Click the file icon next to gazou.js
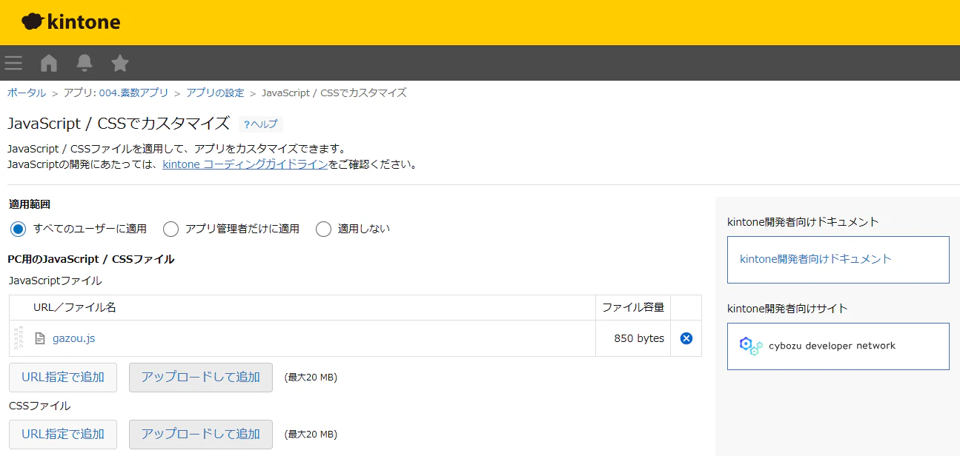 [x=40, y=338]
